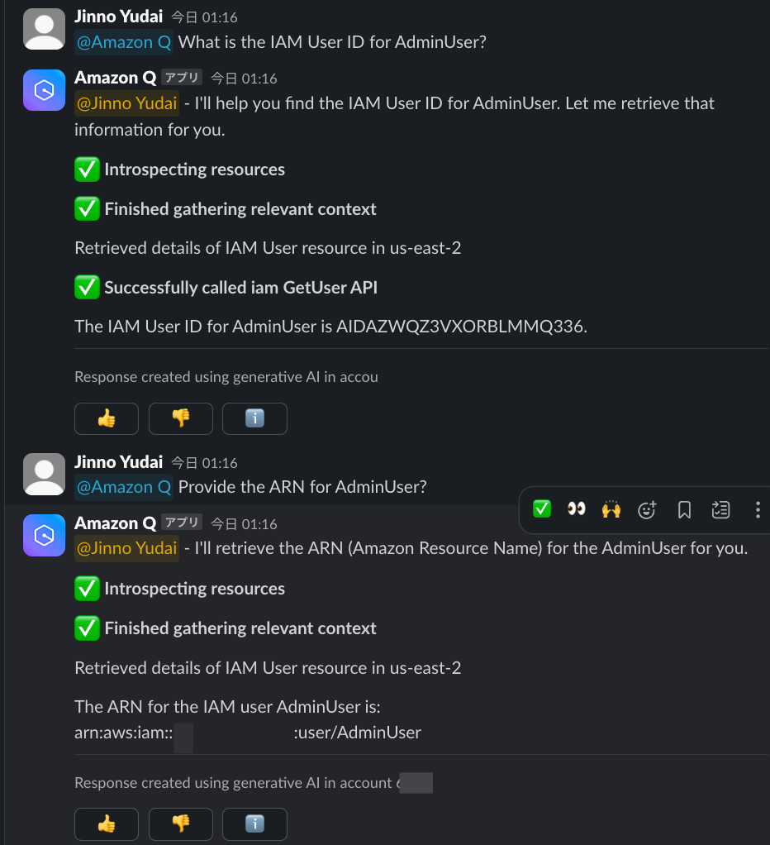
Task: Open more actions three-dot menu
Action: tap(758, 509)
